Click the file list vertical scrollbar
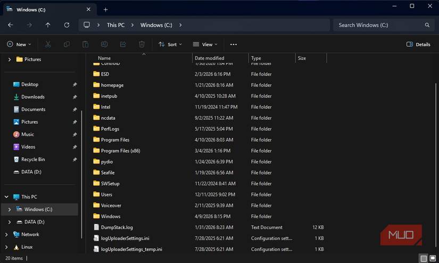Viewport: 439px width, 263px height. pyautogui.click(x=436, y=165)
